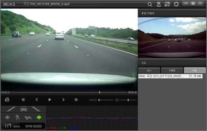This screenshot has width=207, height=131.
Task: Click the green right turn arrow indicator
Action: coord(39,117)
